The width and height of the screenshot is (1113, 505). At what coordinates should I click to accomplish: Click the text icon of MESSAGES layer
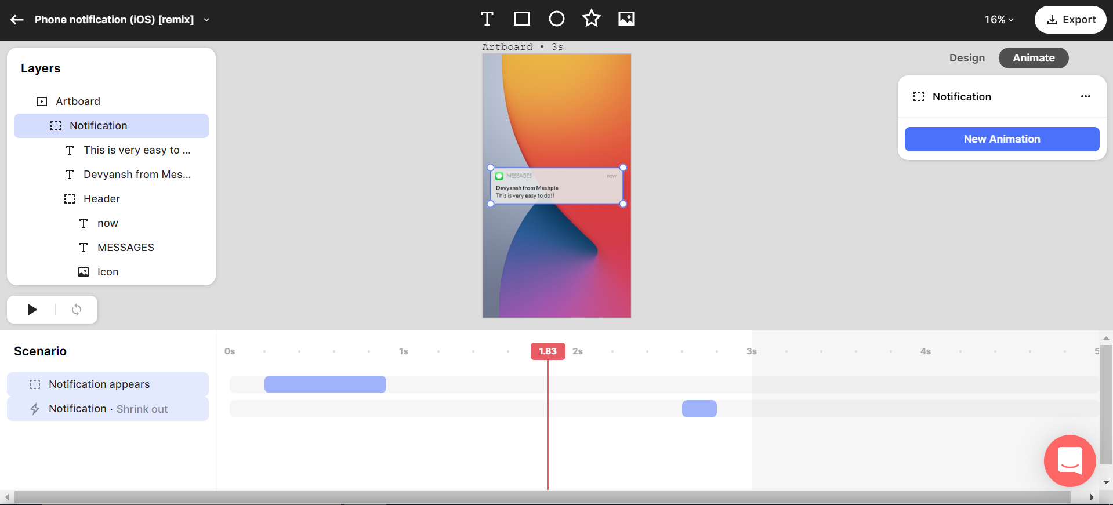tap(84, 248)
